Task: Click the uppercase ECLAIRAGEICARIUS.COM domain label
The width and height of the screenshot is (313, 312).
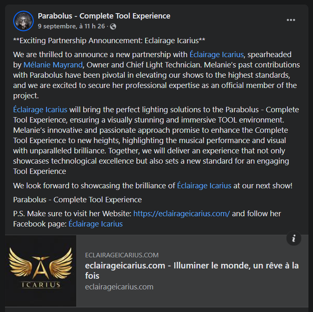Action: (x=121, y=255)
